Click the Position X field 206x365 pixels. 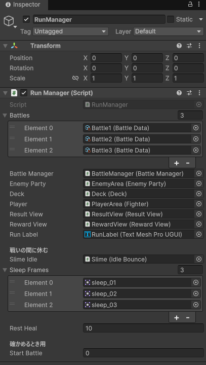[106, 58]
